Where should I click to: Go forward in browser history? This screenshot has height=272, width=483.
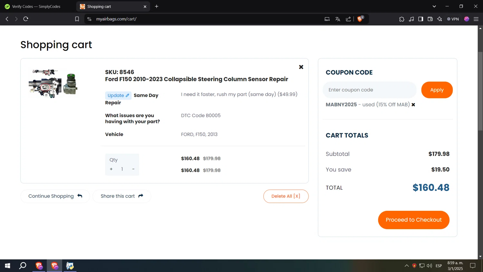point(16,19)
